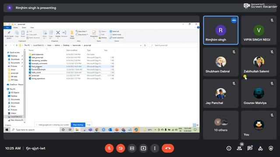This screenshot has height=157, width=280.
Task: Select the string_operations file row
Action: (71, 78)
